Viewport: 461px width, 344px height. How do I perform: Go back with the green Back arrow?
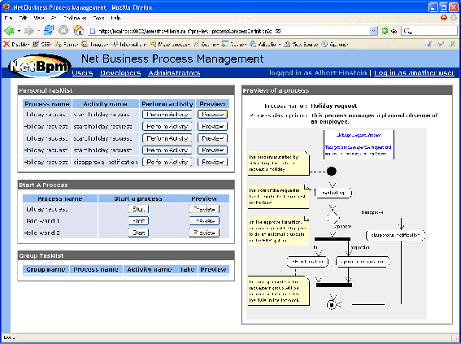coord(10,31)
